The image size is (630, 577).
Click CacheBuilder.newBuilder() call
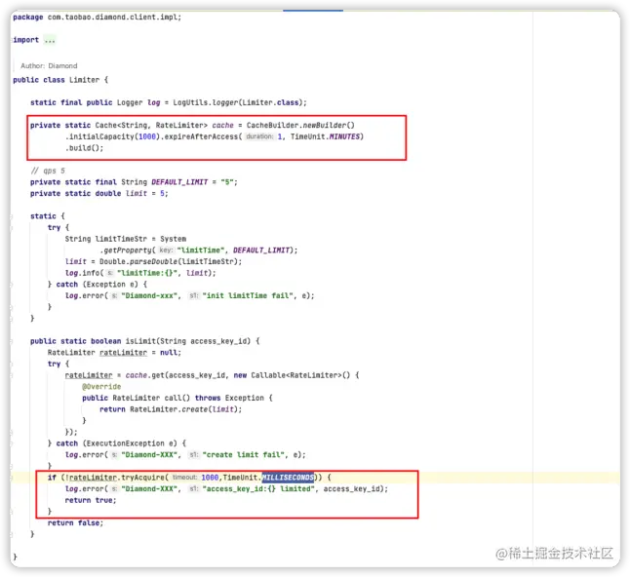point(300,126)
